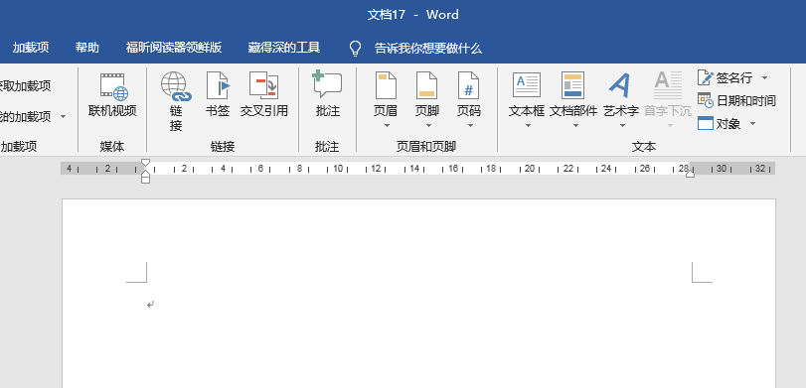Expand the 页脚 dropdown arrow

click(x=427, y=125)
